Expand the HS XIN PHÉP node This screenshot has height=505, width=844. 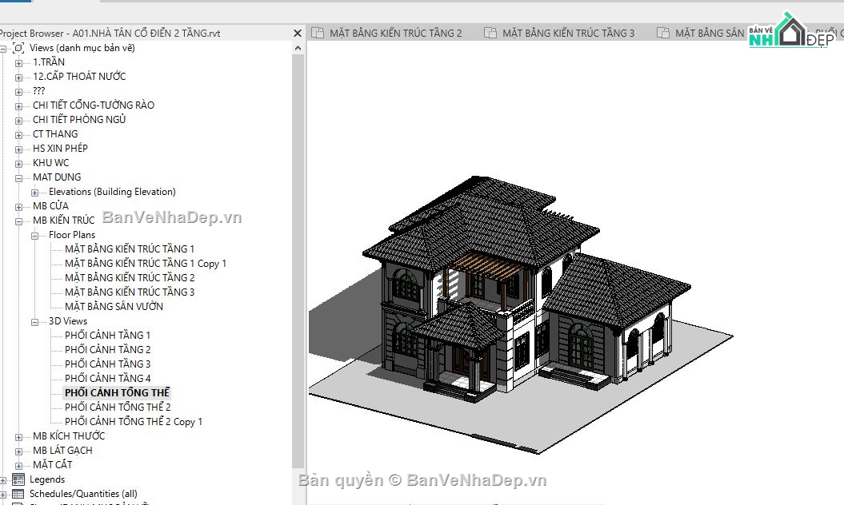click(x=19, y=148)
